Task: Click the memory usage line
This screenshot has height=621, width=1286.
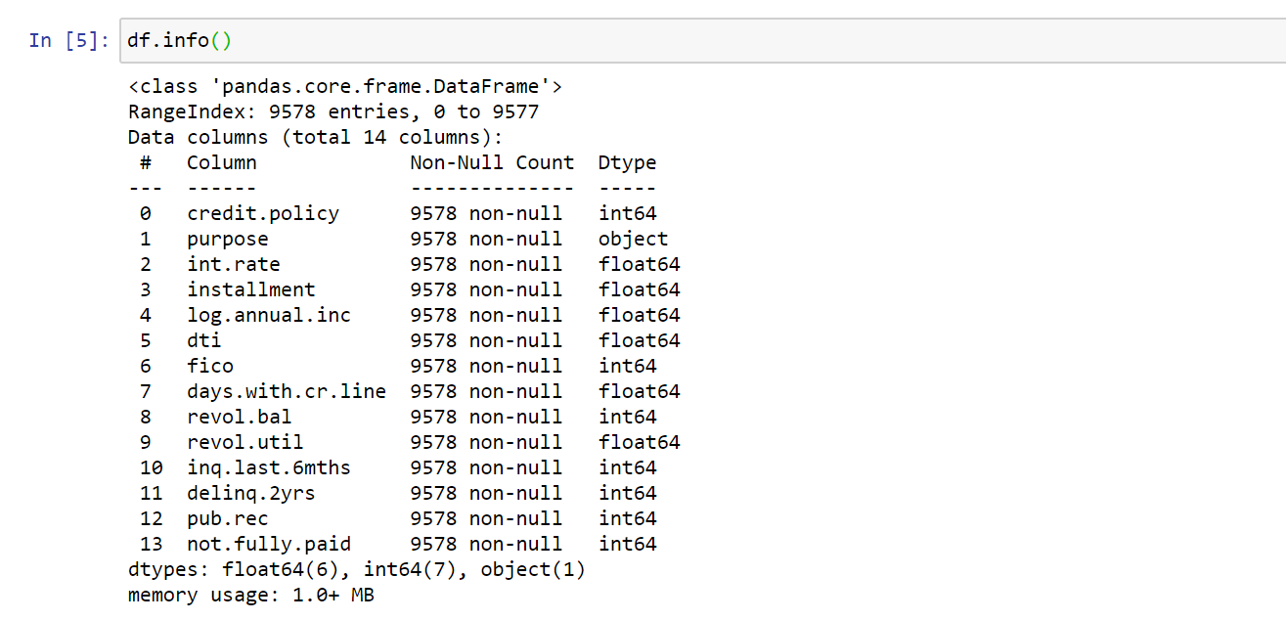Action: 251,596
